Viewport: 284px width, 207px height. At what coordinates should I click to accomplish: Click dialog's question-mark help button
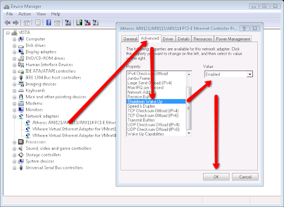point(244,28)
